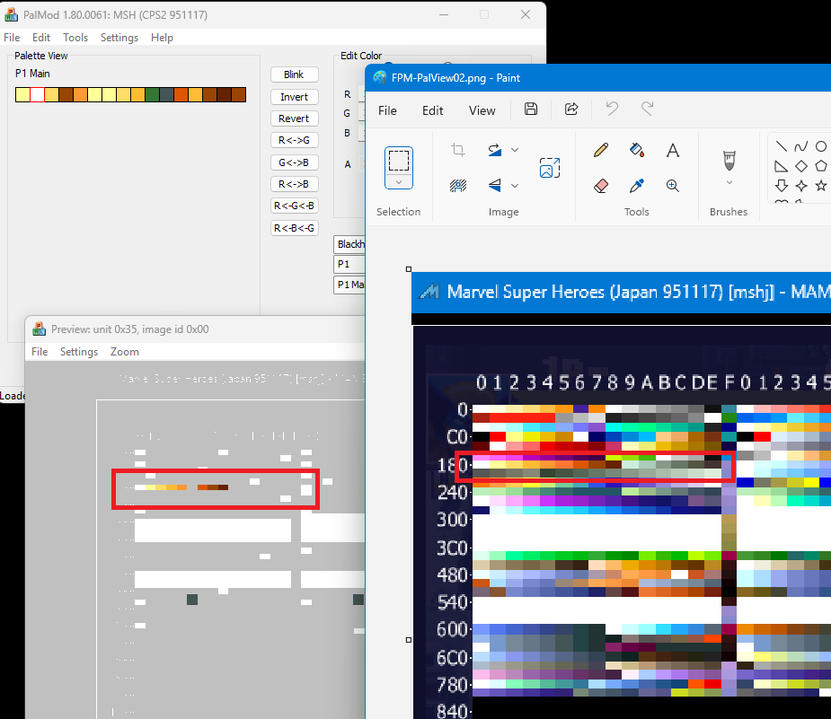Open the Preview window Zoom menu
The image size is (831, 719).
pyautogui.click(x=125, y=352)
